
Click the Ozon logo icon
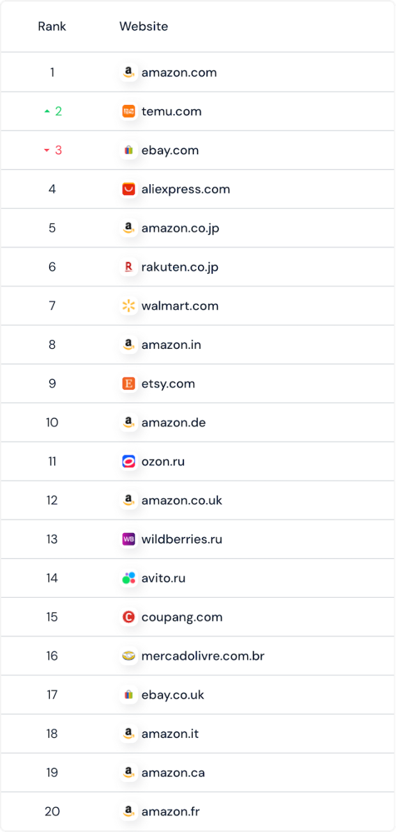tap(128, 461)
